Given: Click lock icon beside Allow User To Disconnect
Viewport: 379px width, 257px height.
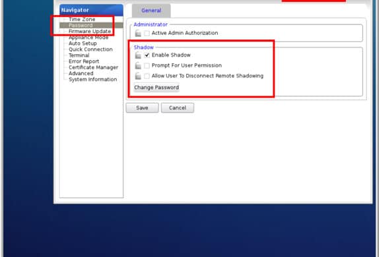Looking at the screenshot, I should pyautogui.click(x=138, y=76).
